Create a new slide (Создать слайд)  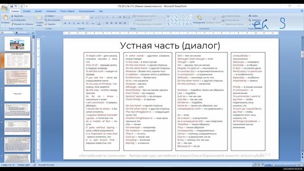(x=39, y=21)
